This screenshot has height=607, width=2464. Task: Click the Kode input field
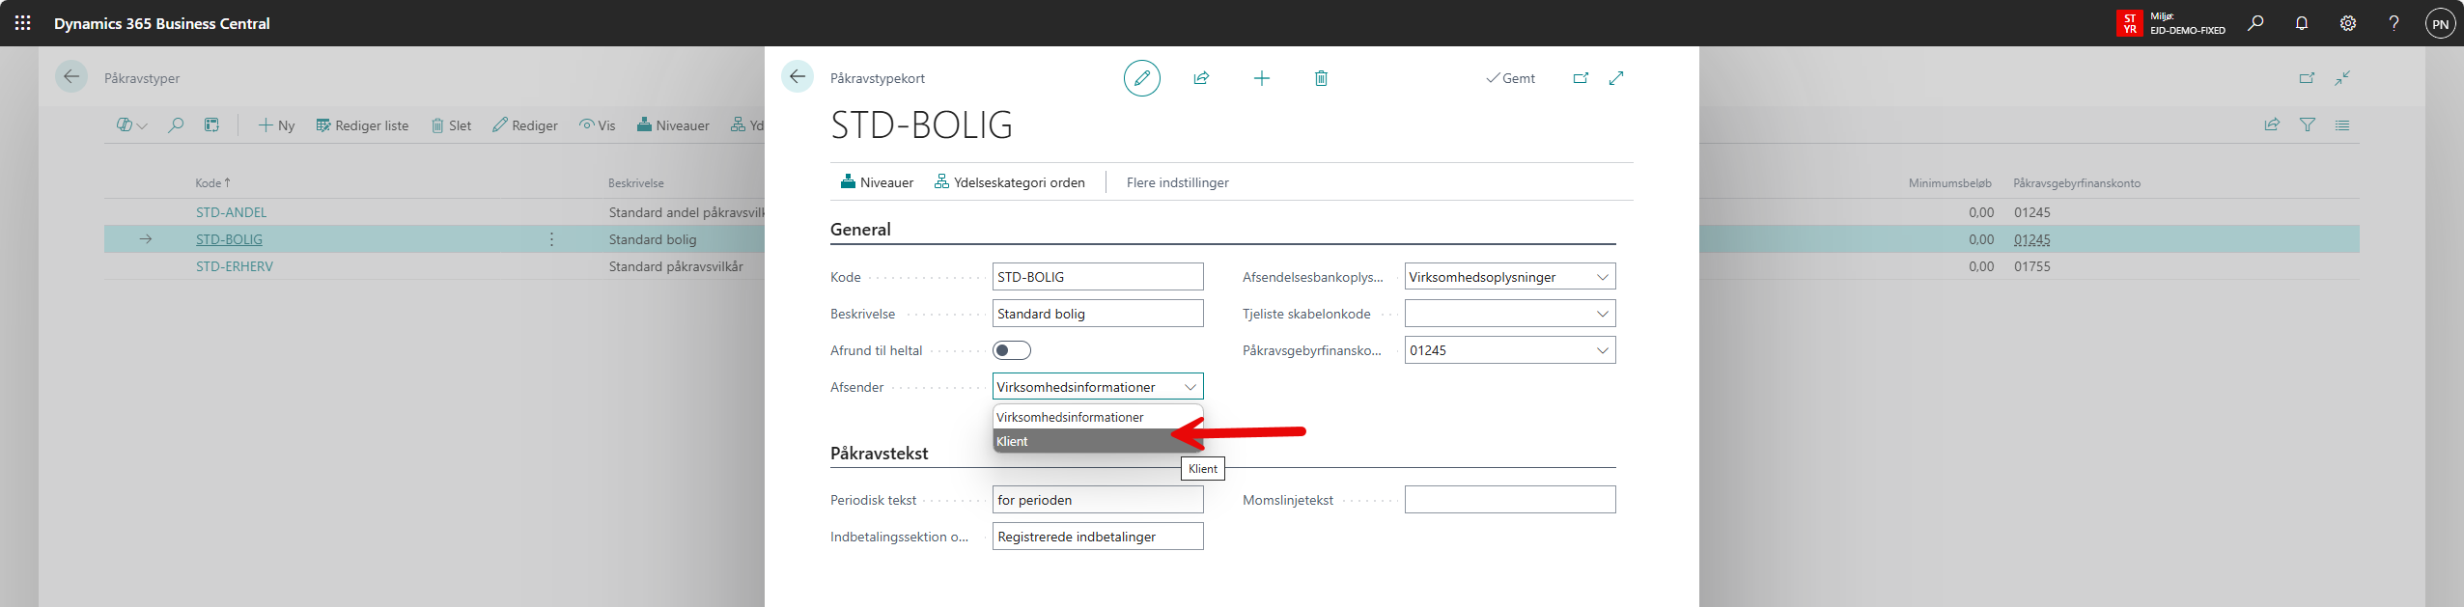pyautogui.click(x=1098, y=277)
